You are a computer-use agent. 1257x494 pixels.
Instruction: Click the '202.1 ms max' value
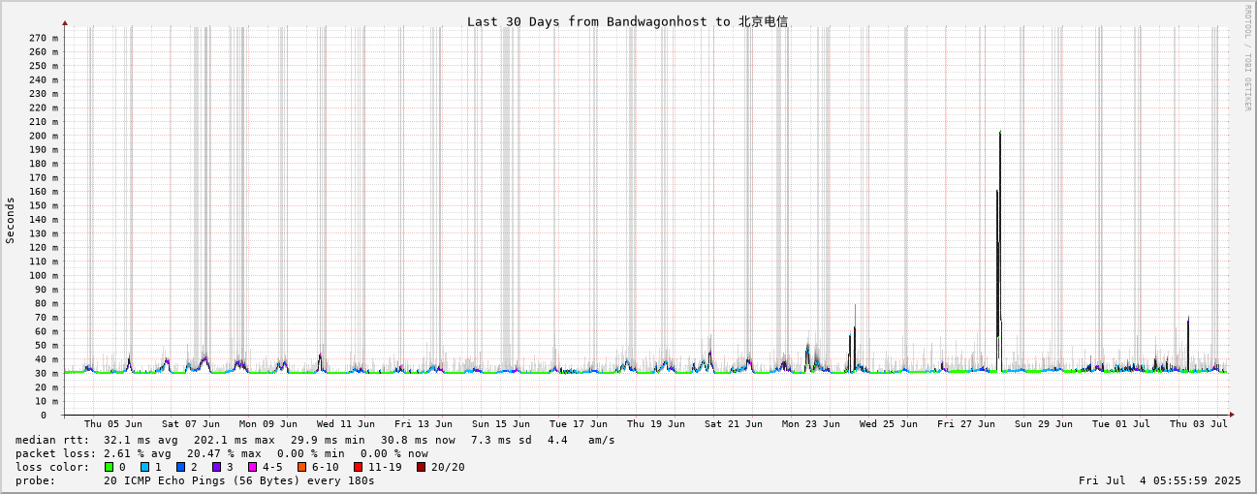tap(235, 440)
